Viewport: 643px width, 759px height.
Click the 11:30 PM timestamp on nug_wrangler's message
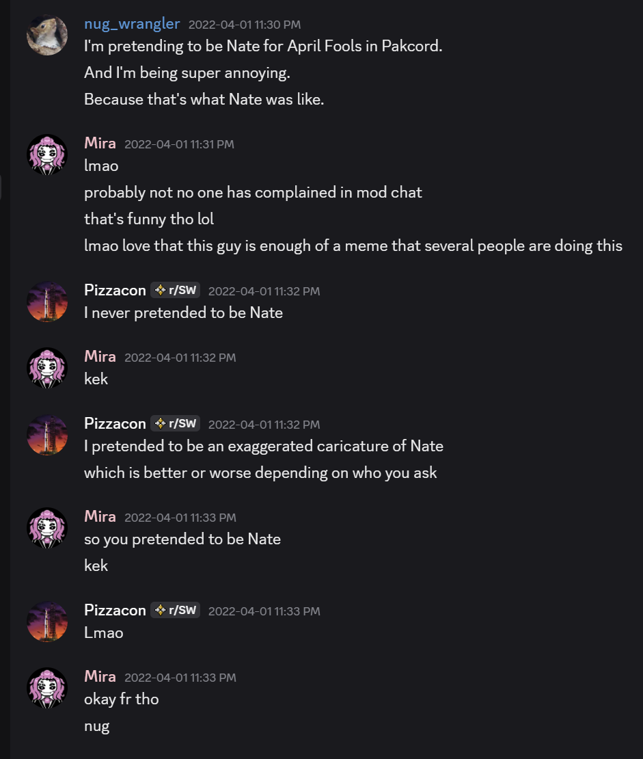[244, 25]
